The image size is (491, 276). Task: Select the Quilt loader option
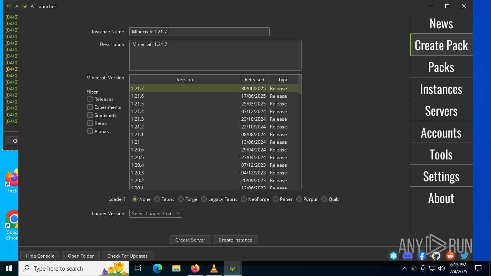(x=324, y=199)
